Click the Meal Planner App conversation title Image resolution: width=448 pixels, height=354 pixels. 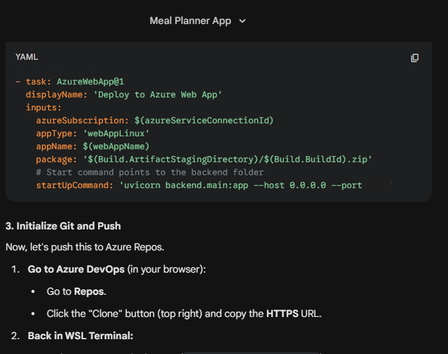click(190, 21)
